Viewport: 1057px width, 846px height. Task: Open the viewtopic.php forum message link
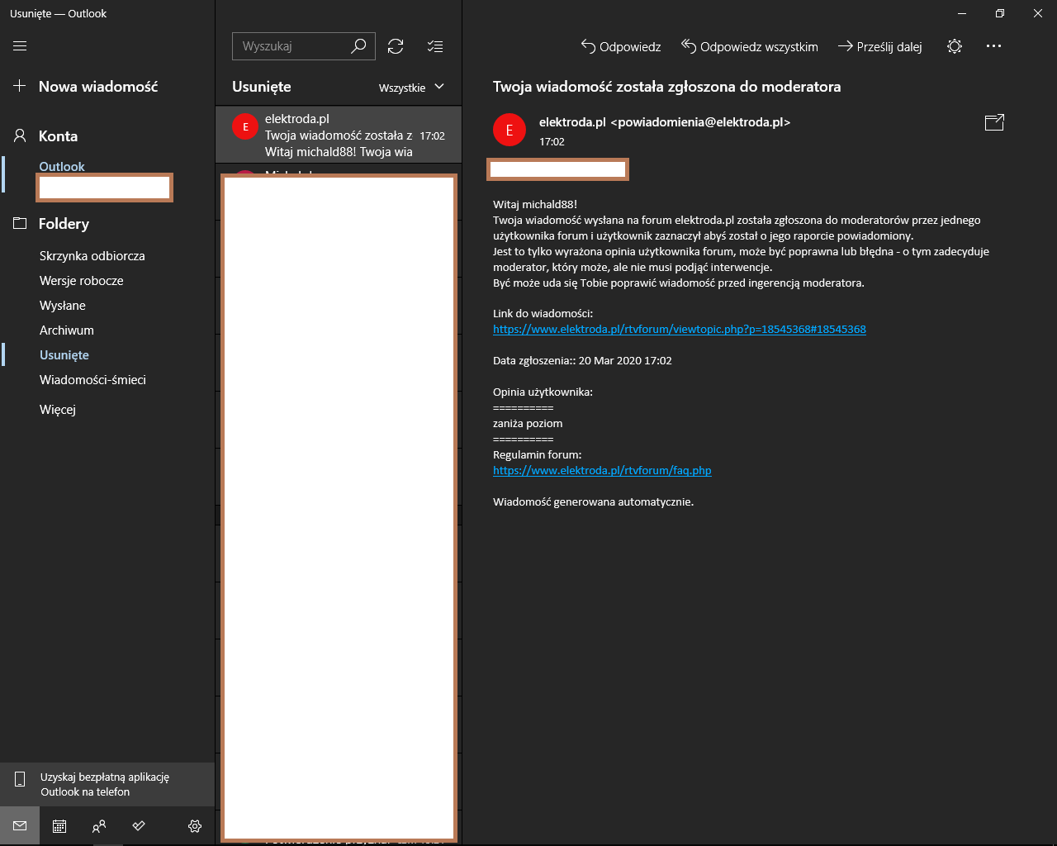pyautogui.click(x=680, y=329)
